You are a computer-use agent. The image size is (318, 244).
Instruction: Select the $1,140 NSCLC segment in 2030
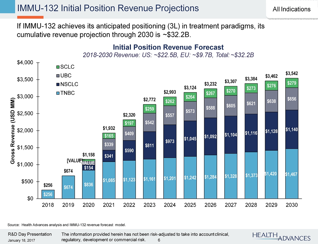coord(292,129)
